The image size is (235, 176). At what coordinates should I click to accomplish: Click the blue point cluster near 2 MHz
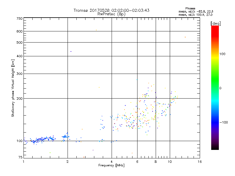point(65,136)
